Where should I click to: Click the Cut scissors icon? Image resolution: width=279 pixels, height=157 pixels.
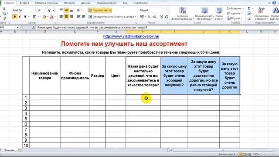[4, 9]
